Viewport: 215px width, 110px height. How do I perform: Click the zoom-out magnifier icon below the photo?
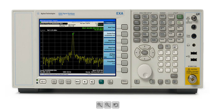click(x=108, y=105)
